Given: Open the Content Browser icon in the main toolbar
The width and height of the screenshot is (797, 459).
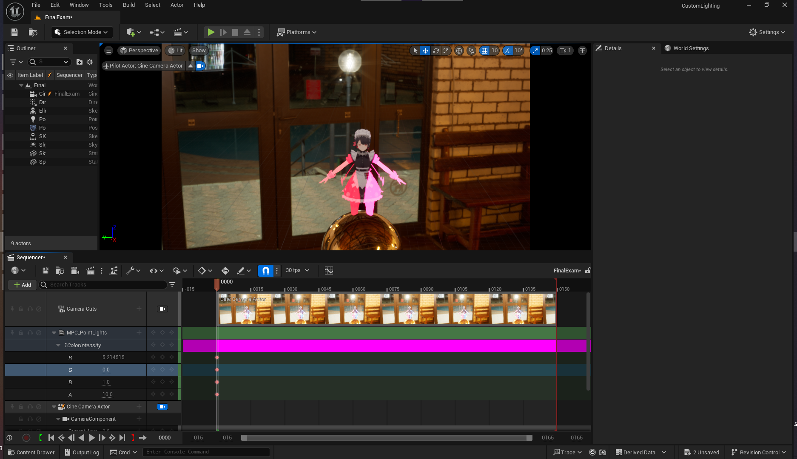Looking at the screenshot, I should [33, 32].
